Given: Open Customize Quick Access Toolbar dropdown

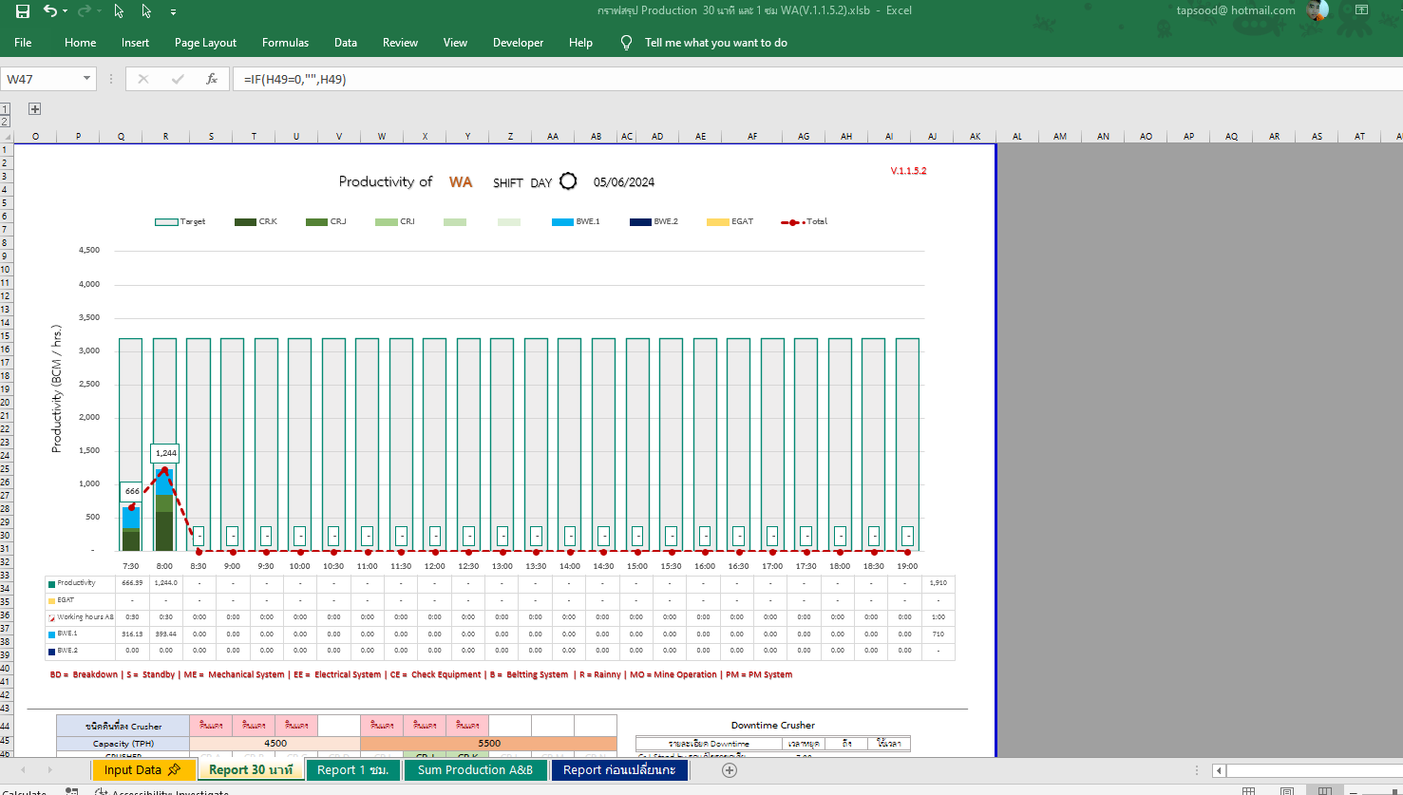Looking at the screenshot, I should 173,12.
